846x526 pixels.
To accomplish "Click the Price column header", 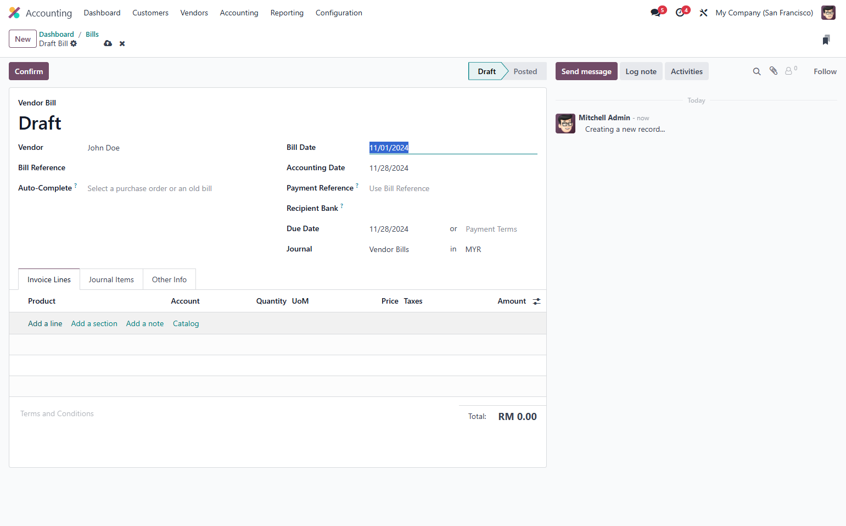I will click(x=390, y=301).
